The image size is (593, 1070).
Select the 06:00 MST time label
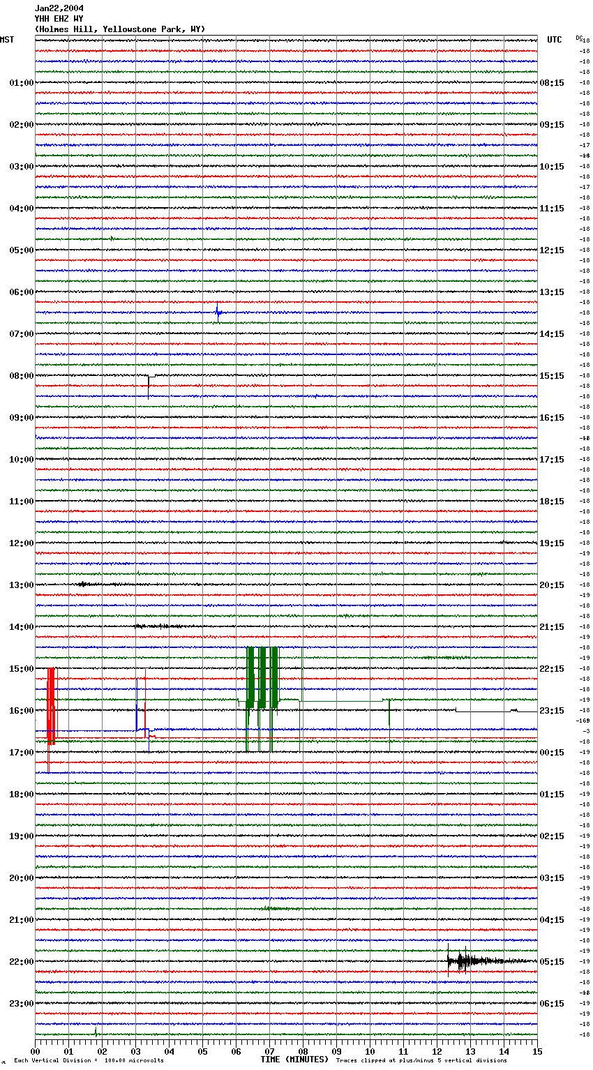(22, 292)
